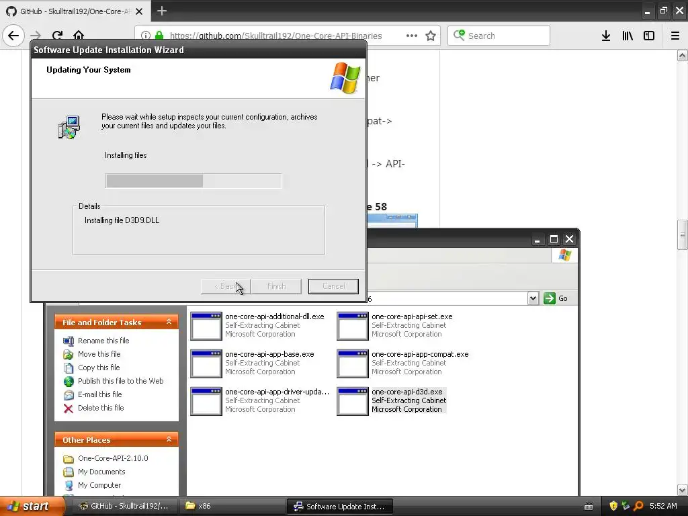Click the magnifier tray icon
The width and height of the screenshot is (688, 516).
638,506
